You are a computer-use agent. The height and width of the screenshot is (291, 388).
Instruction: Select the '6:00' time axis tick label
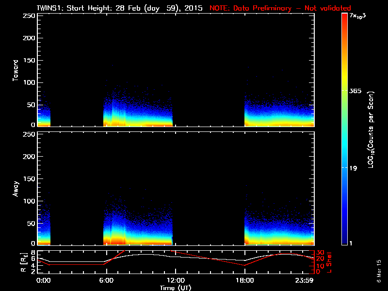[106, 280]
